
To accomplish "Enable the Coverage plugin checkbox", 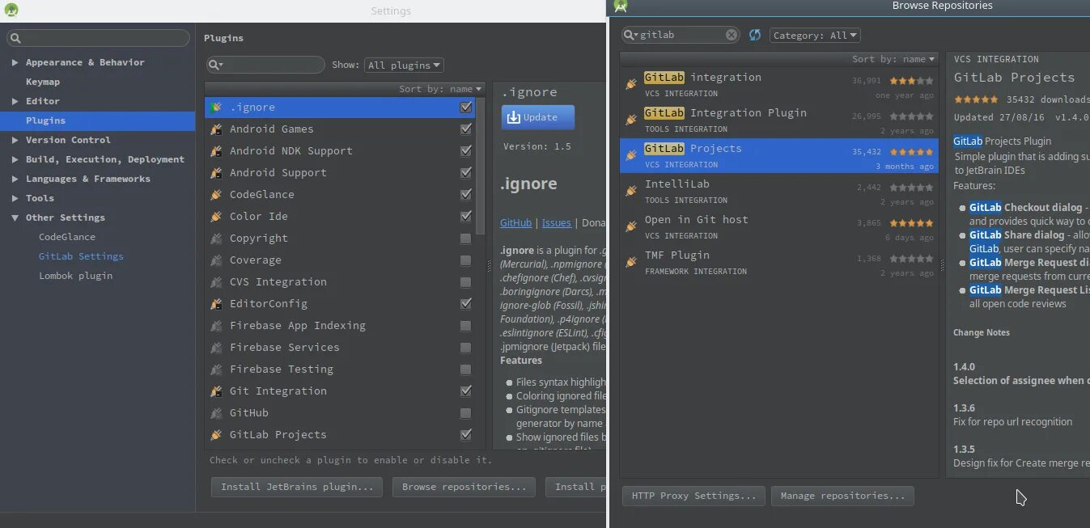I will [x=465, y=260].
